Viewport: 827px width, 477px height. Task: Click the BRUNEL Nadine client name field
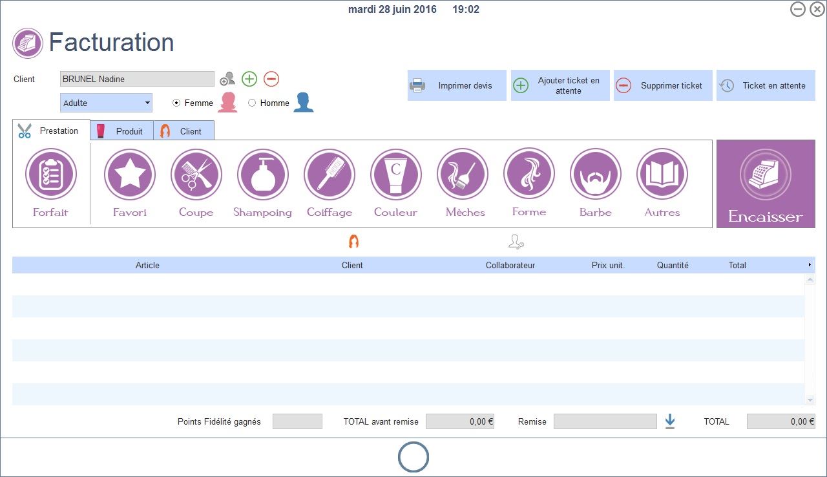point(137,79)
